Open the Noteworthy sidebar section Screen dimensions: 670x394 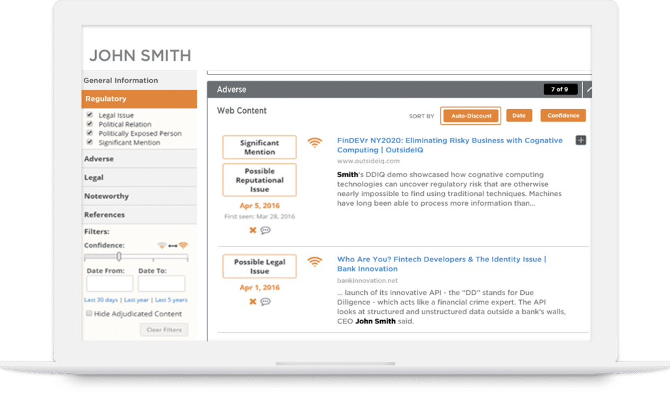139,196
